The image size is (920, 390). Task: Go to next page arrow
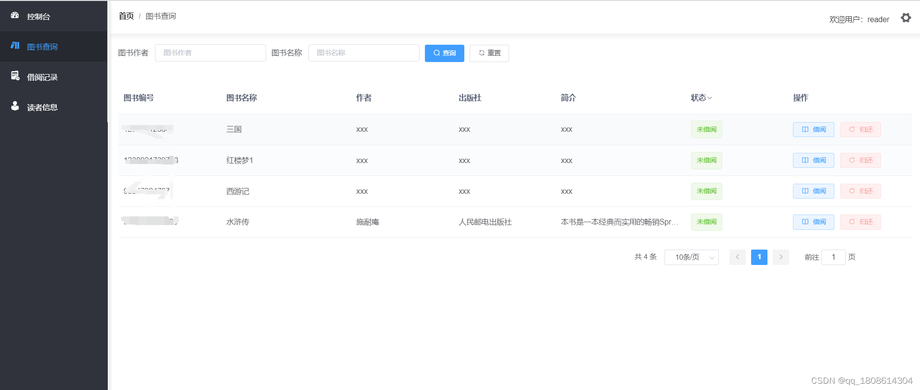coord(780,257)
